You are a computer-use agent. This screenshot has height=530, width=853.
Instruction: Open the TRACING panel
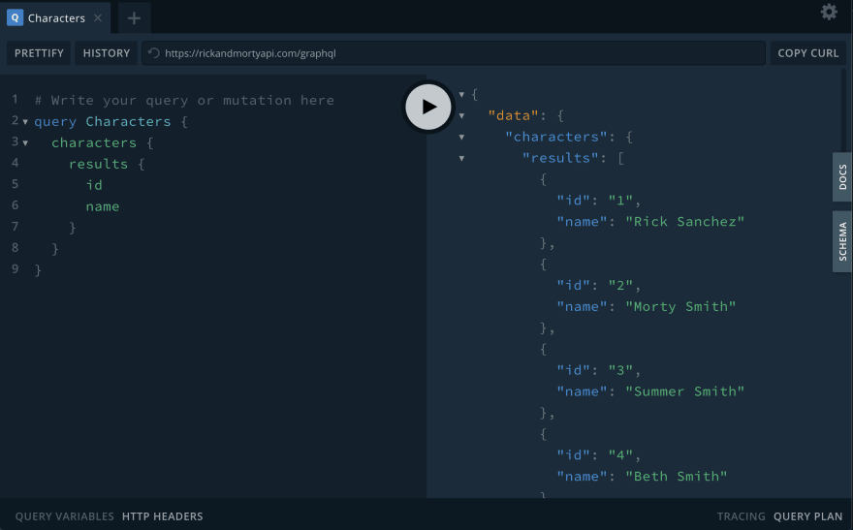coord(741,516)
